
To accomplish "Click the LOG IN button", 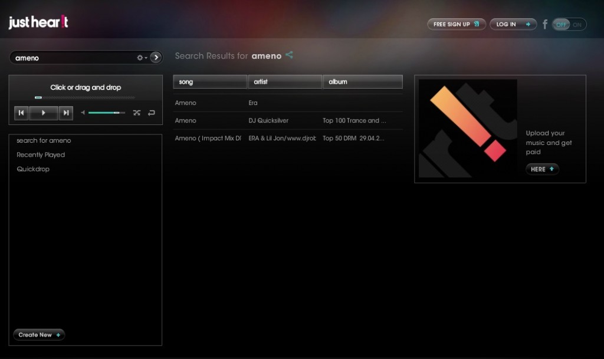I will pos(513,24).
